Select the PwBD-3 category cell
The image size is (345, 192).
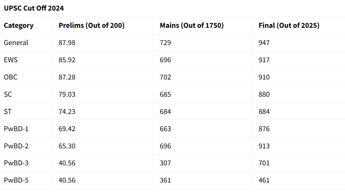(16, 163)
